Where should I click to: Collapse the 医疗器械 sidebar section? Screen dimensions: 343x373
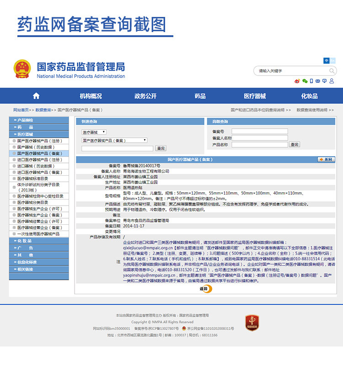39,134
